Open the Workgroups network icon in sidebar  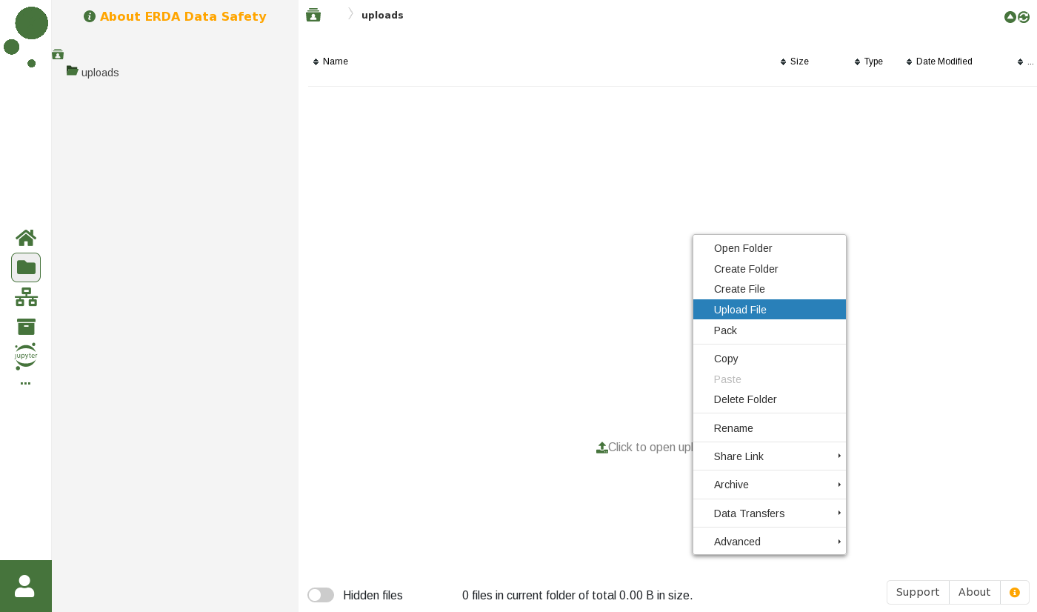(x=26, y=297)
